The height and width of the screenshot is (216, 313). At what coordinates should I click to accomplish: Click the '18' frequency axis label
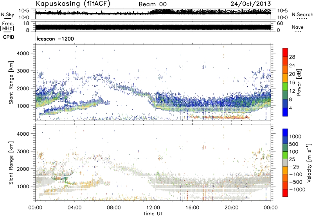point(26,23)
